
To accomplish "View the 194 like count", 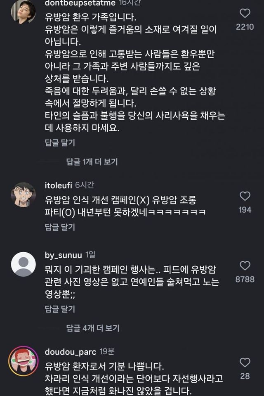I will (x=245, y=210).
